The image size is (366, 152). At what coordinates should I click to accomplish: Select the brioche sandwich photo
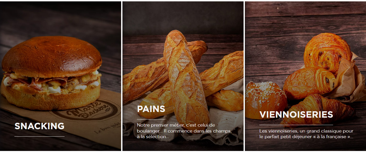point(52,73)
